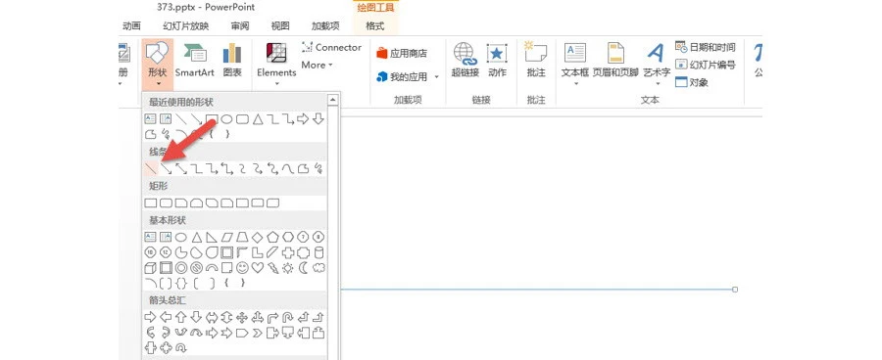Open the 格式 format tab

pyautogui.click(x=374, y=25)
